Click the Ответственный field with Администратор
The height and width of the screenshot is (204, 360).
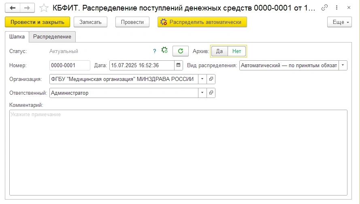click(124, 93)
